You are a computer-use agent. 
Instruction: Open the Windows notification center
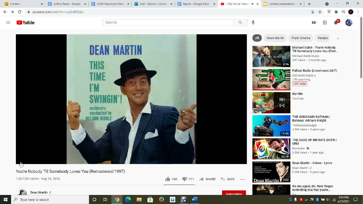356,199
